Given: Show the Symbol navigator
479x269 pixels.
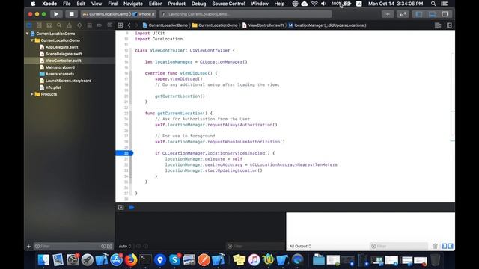Looking at the screenshot, I should click(x=49, y=25).
